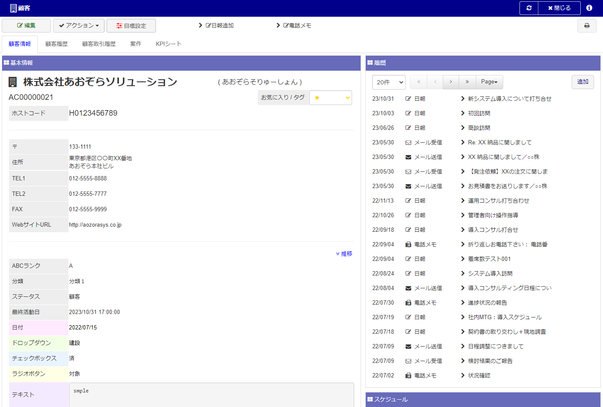Go to next history page arrow
The height and width of the screenshot is (407, 603).
451,82
